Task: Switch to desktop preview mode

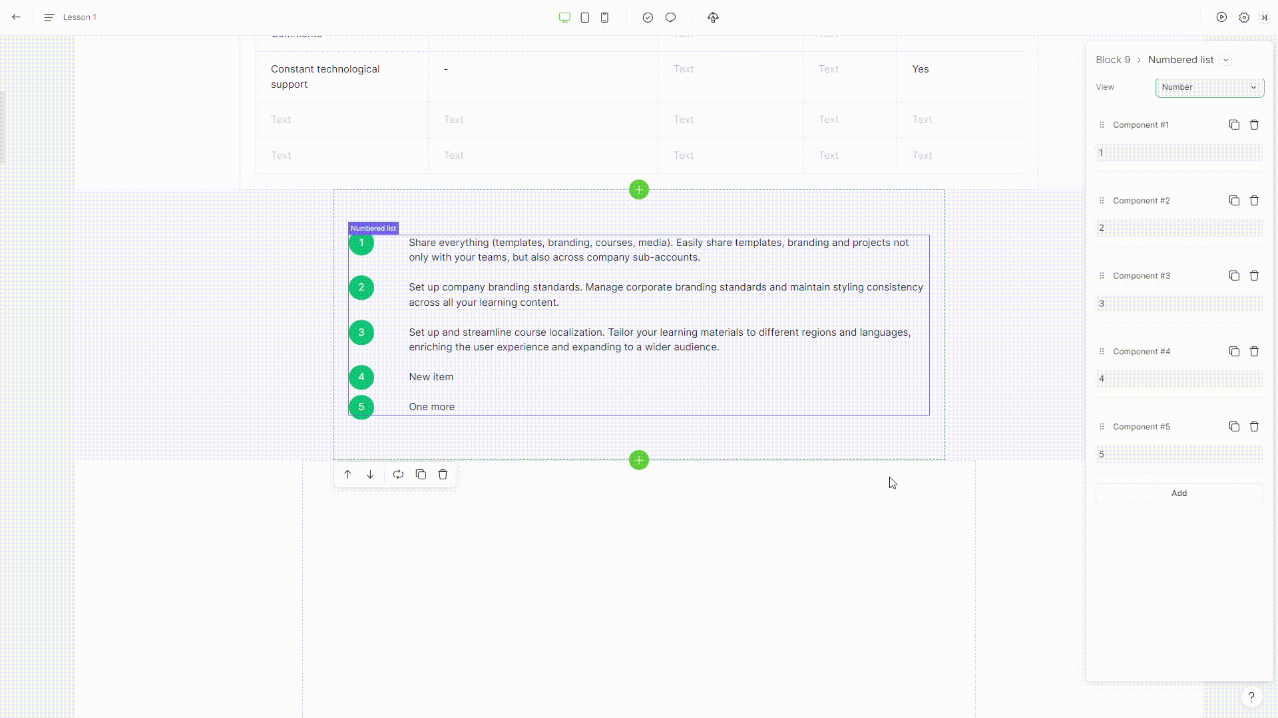Action: [x=564, y=17]
